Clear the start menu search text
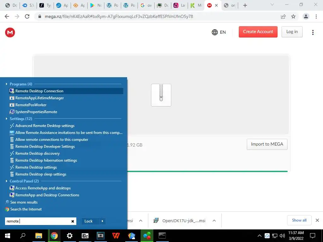The image size is (323, 242). point(73,221)
